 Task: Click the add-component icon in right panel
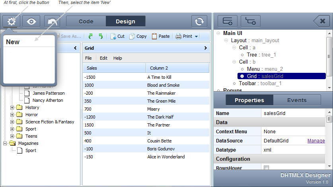coord(228,21)
